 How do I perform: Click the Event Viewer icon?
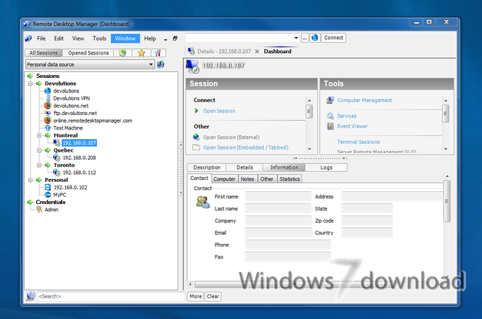coord(330,126)
